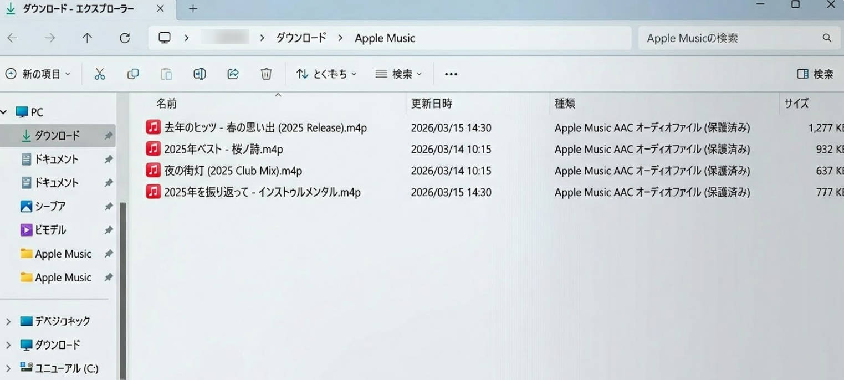Image resolution: width=844 pixels, height=380 pixels.
Task: Open the 新の項目 dropdown menu
Action: (x=38, y=74)
